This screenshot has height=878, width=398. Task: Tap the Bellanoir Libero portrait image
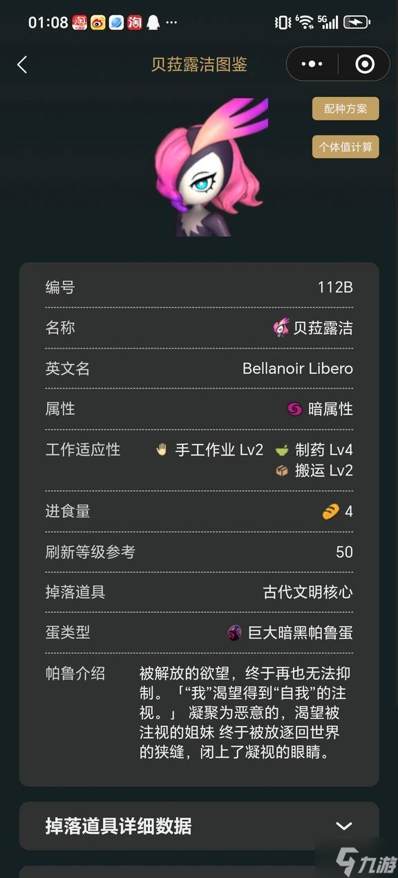point(211,167)
